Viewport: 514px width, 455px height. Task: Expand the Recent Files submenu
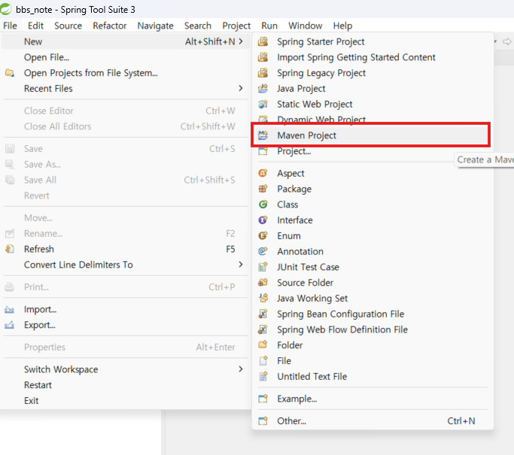(x=241, y=88)
